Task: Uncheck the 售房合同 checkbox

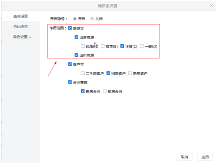Action: point(82,91)
